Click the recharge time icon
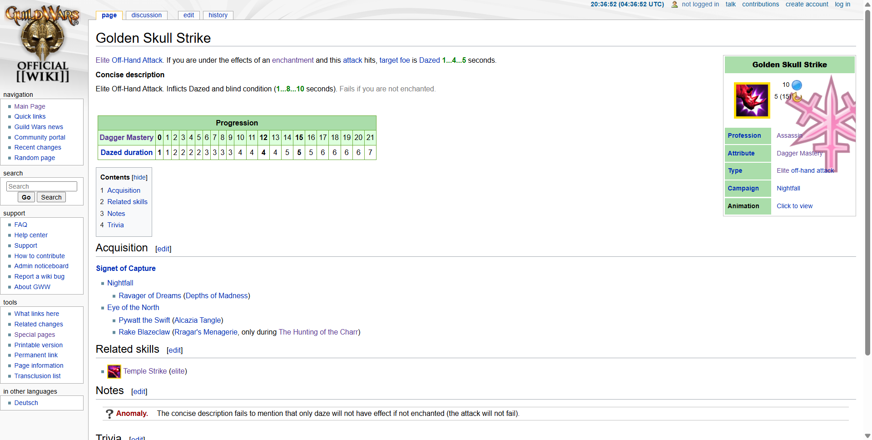Image resolution: width=872 pixels, height=440 pixels. (797, 97)
